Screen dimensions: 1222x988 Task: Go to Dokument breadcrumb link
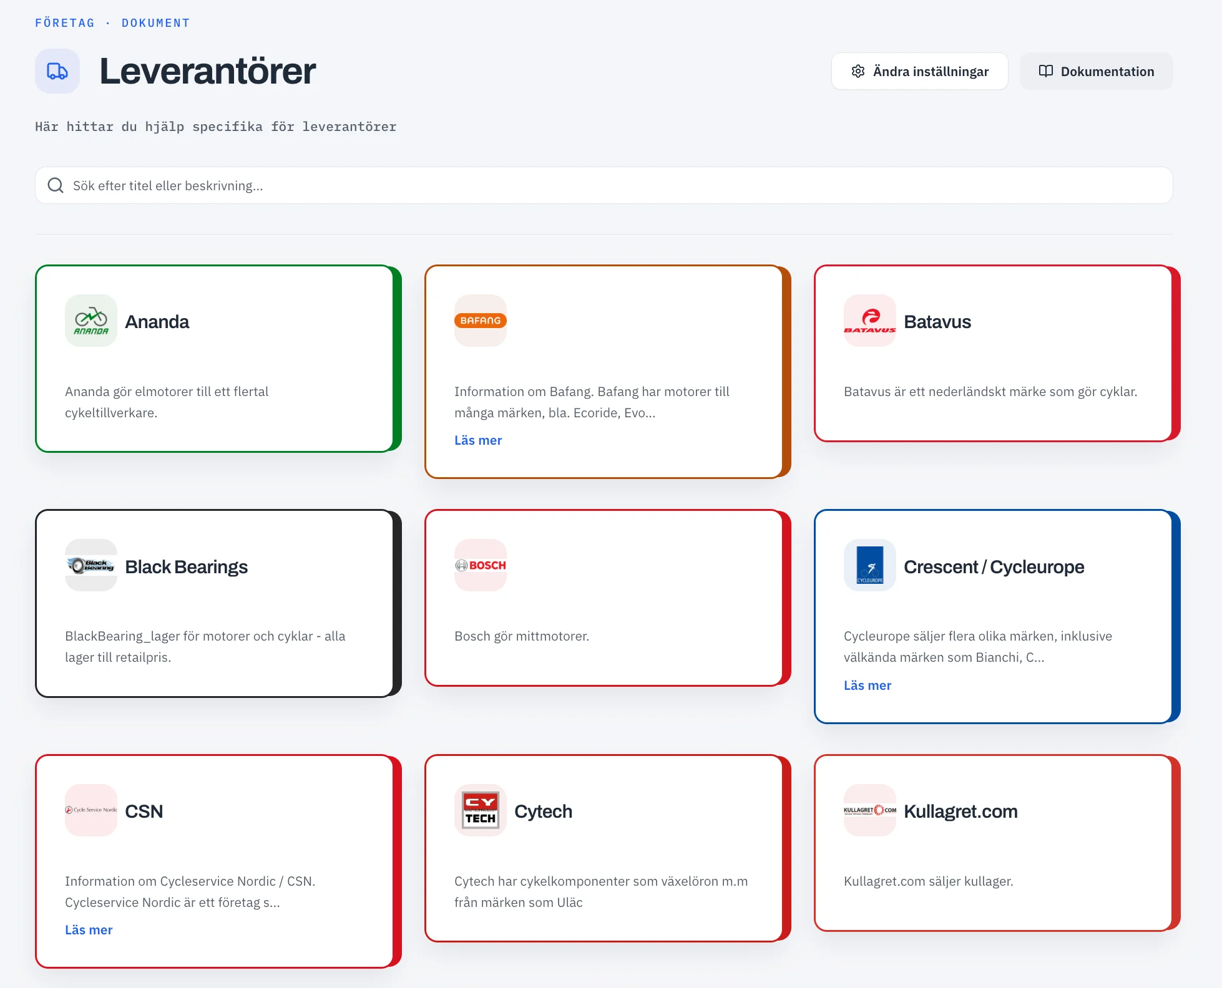pyautogui.click(x=156, y=23)
